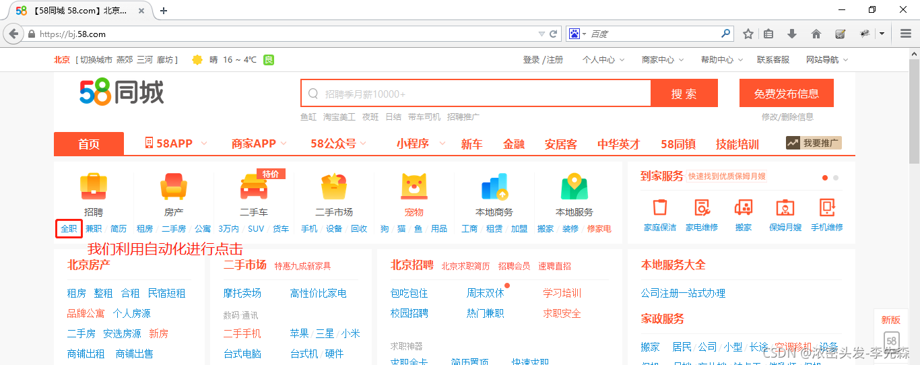
Task: Select the 家庭保洁 service icon
Action: click(x=660, y=207)
